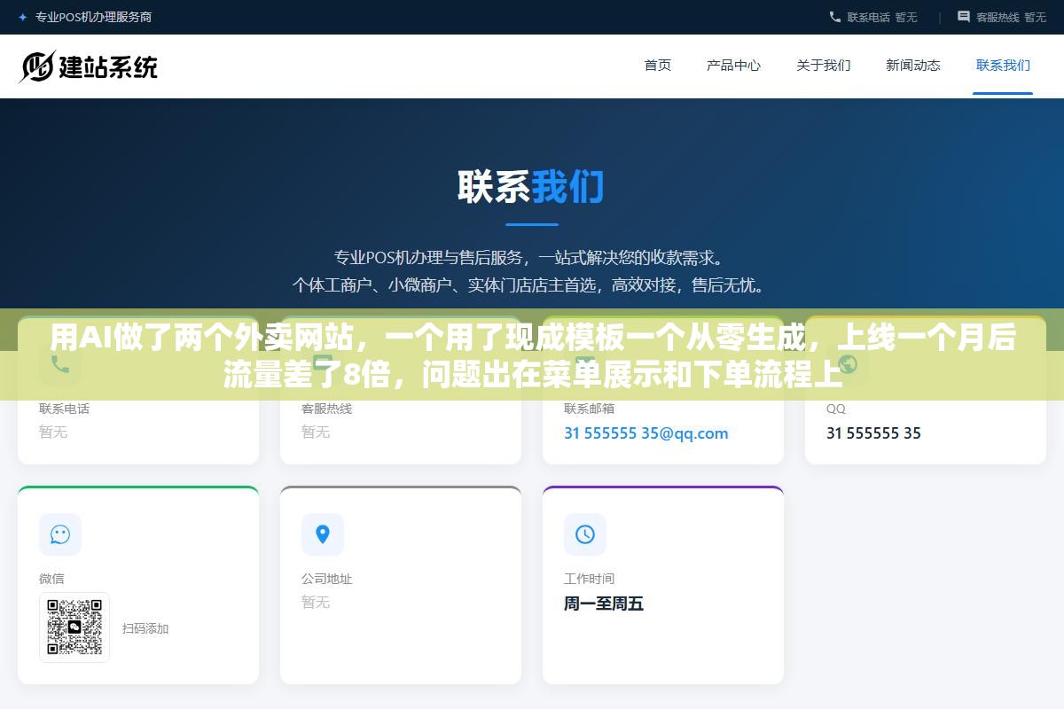Image resolution: width=1064 pixels, height=709 pixels.
Task: Click the 客服热线 card label
Action: click(326, 409)
